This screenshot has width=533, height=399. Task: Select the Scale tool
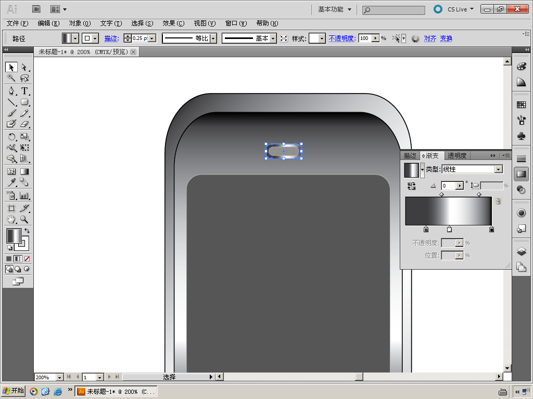[24, 137]
